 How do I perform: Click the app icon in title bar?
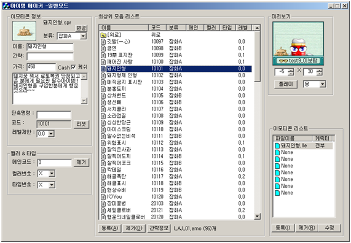pyautogui.click(x=6, y=6)
